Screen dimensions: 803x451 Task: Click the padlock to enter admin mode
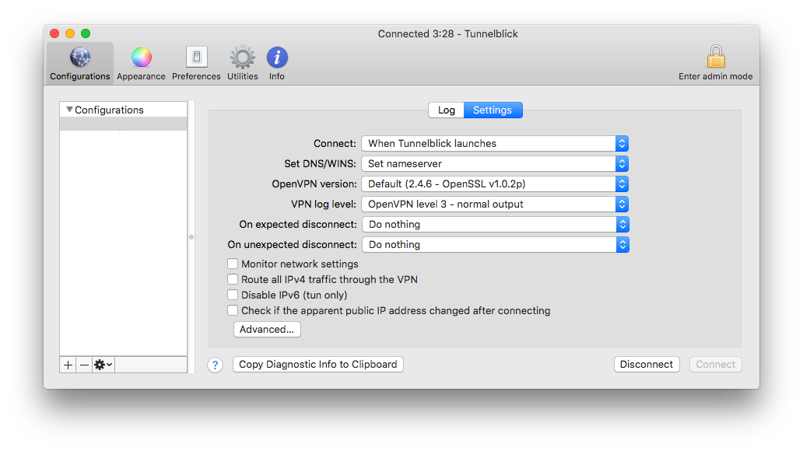[x=715, y=62]
